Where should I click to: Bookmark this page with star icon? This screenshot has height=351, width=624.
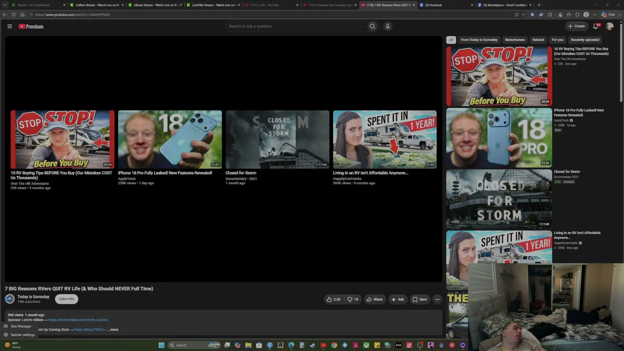[x=524, y=15]
